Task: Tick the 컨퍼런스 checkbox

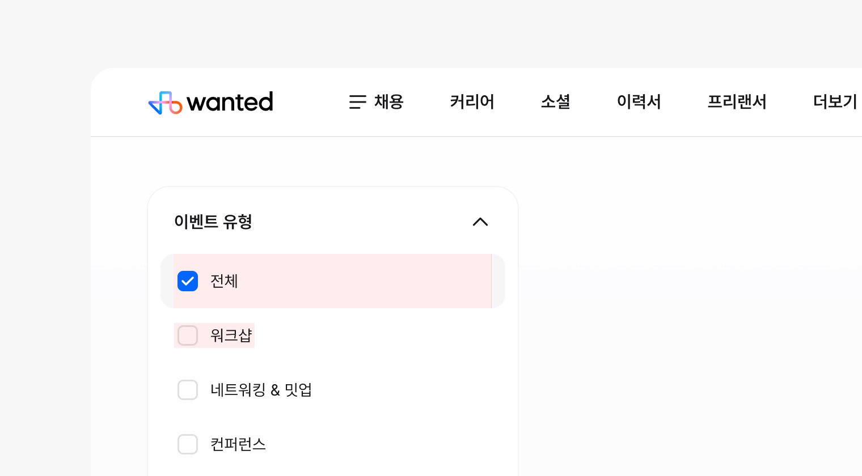Action: [188, 444]
